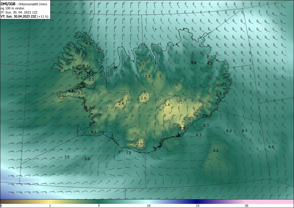
Task: Click the 7.0 value off the south coast
Action: click(x=128, y=153)
